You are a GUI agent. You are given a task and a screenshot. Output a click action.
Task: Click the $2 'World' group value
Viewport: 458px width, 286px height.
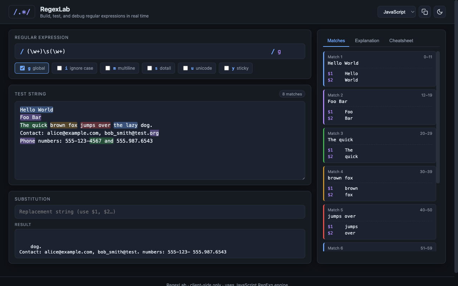tap(351, 80)
